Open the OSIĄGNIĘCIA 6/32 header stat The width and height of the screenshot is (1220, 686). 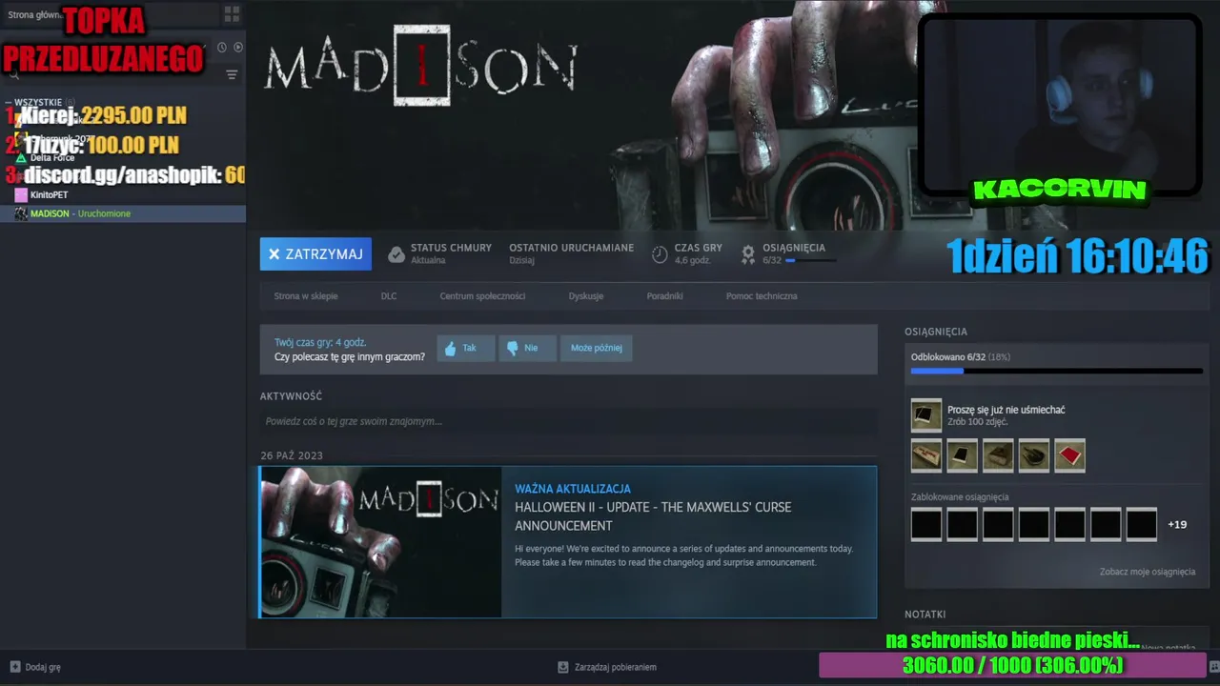(x=794, y=252)
